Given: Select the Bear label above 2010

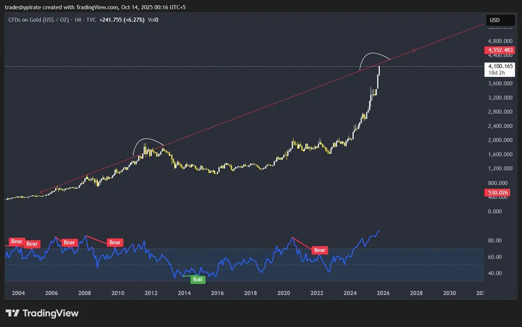Looking at the screenshot, I should (115, 242).
